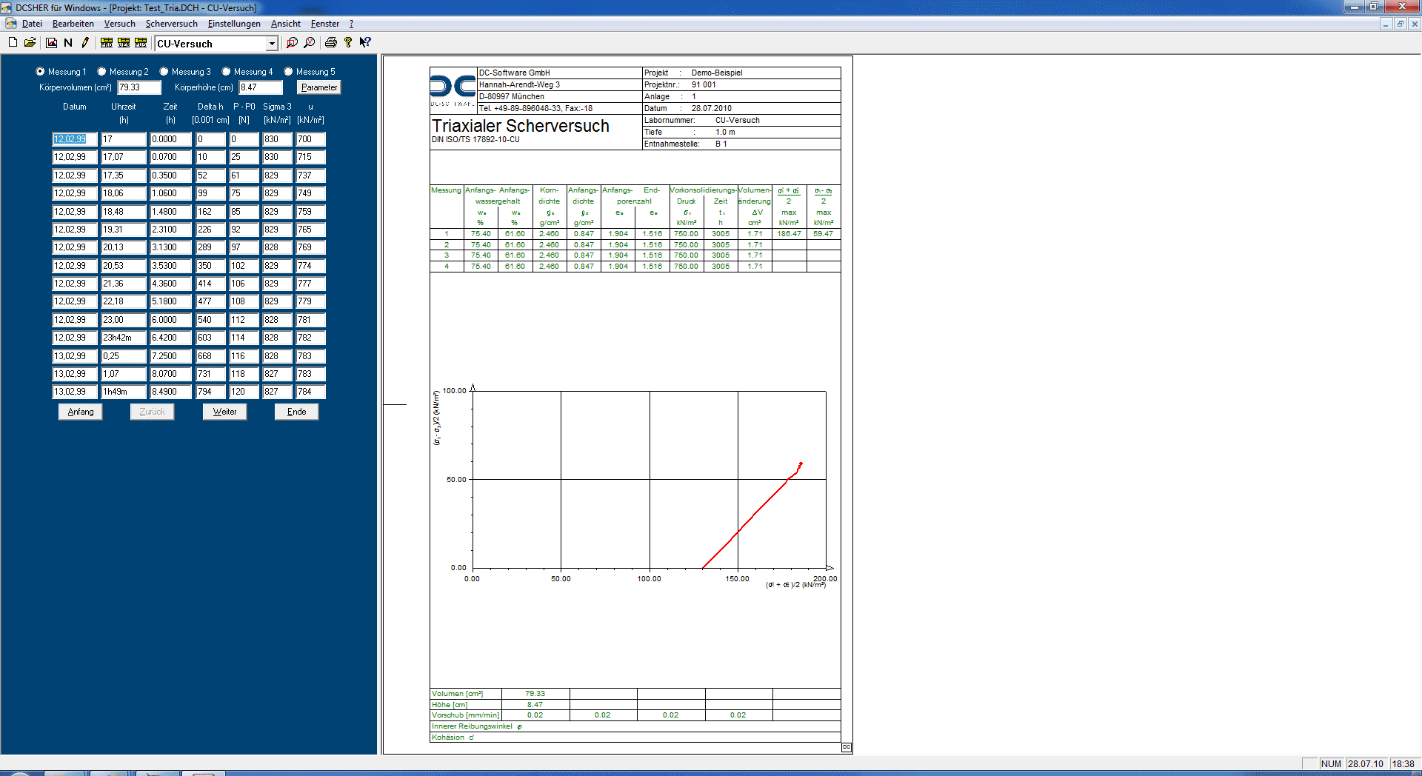This screenshot has width=1422, height=776.
Task: Click the Delta h field showing 540
Action: [211, 320]
